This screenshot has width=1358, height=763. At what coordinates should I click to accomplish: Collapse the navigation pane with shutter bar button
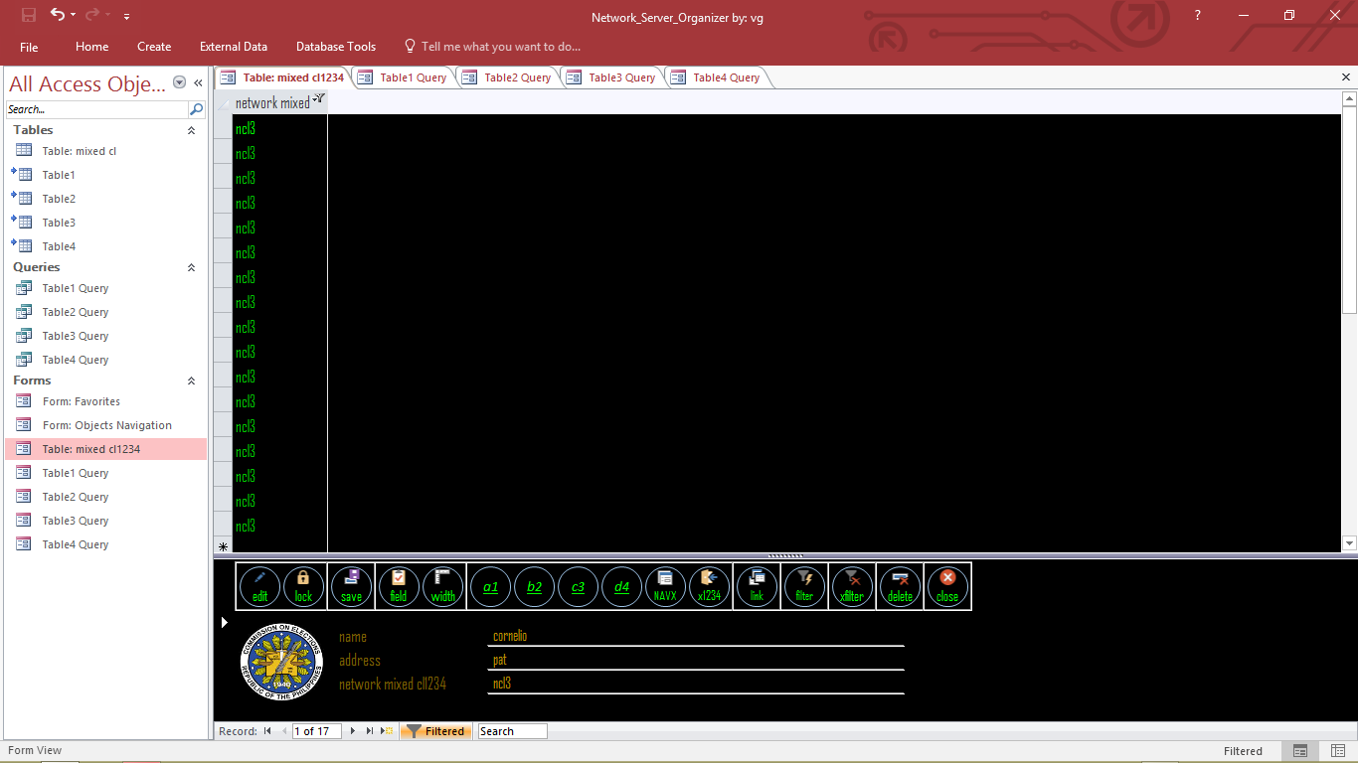tap(198, 83)
